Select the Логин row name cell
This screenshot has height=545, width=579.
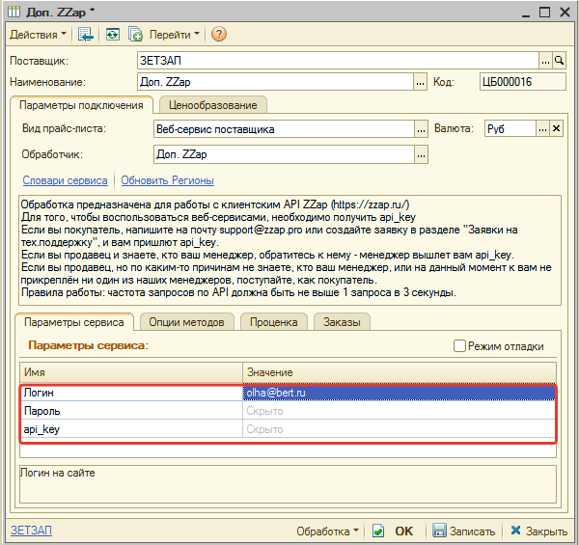pyautogui.click(x=131, y=393)
